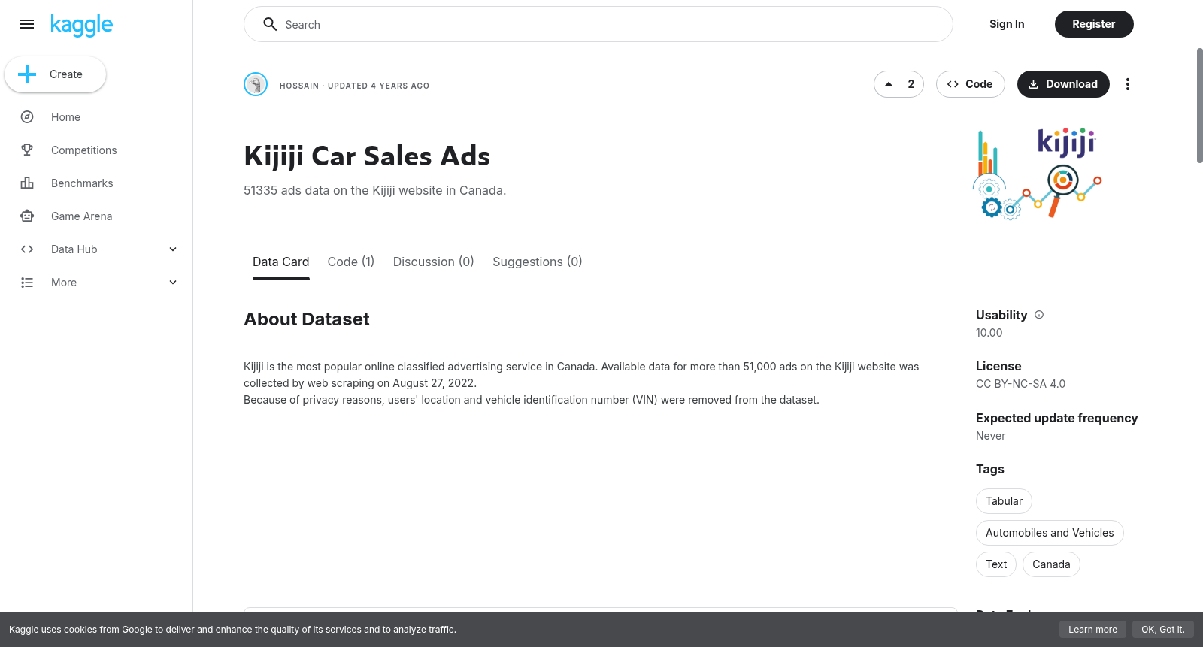Open Game Arena robot icon
This screenshot has height=647, width=1203.
coord(27,216)
